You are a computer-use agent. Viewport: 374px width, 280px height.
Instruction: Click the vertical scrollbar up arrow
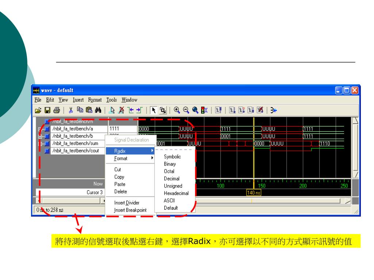point(355,121)
